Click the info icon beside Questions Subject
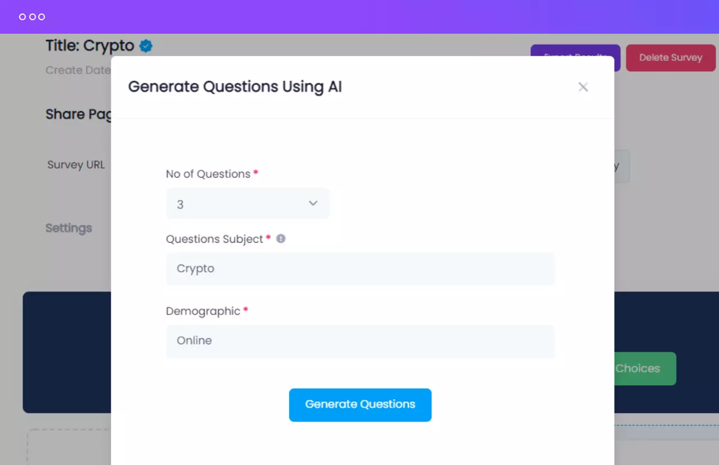719x465 pixels. [x=281, y=239]
